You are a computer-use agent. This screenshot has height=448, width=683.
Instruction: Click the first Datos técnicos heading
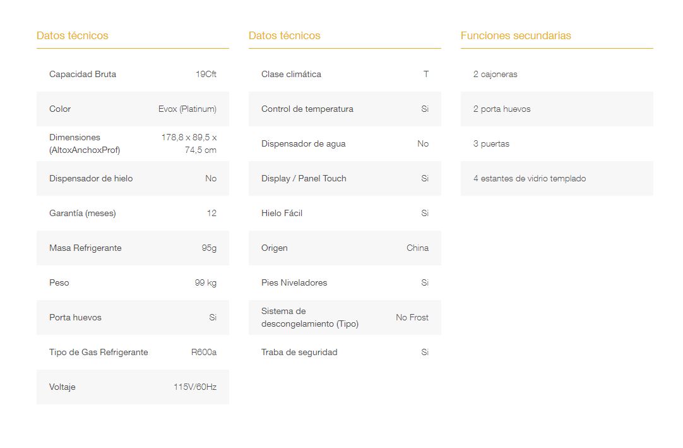[73, 36]
